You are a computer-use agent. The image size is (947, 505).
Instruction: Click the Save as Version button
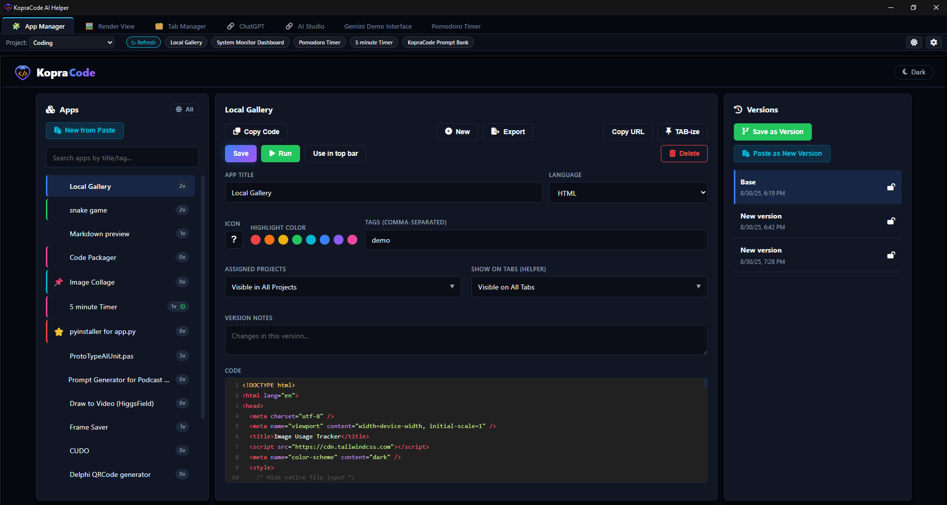[x=772, y=132]
